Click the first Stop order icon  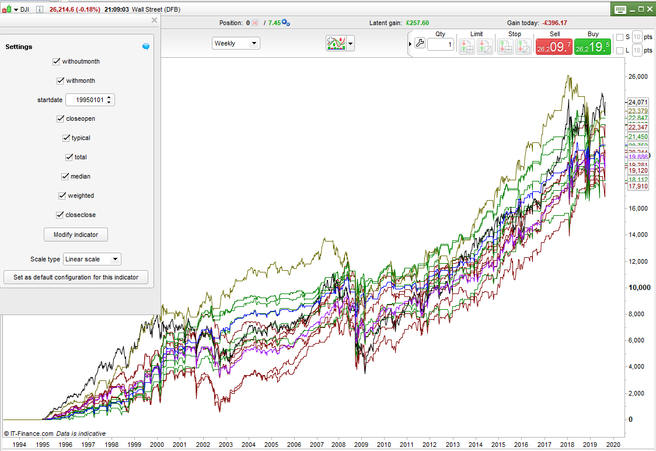tap(505, 47)
